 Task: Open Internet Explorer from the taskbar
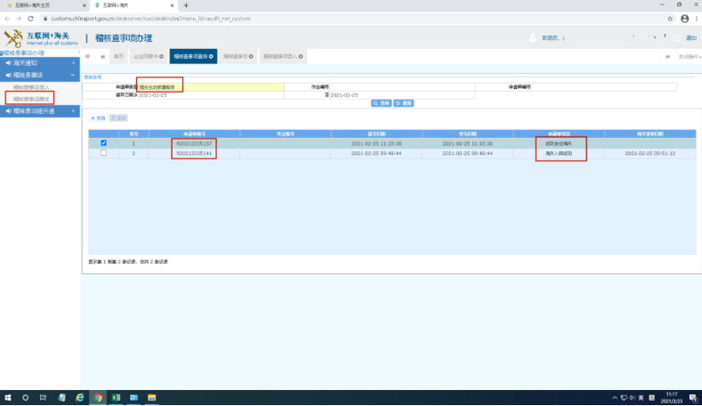(x=80, y=397)
